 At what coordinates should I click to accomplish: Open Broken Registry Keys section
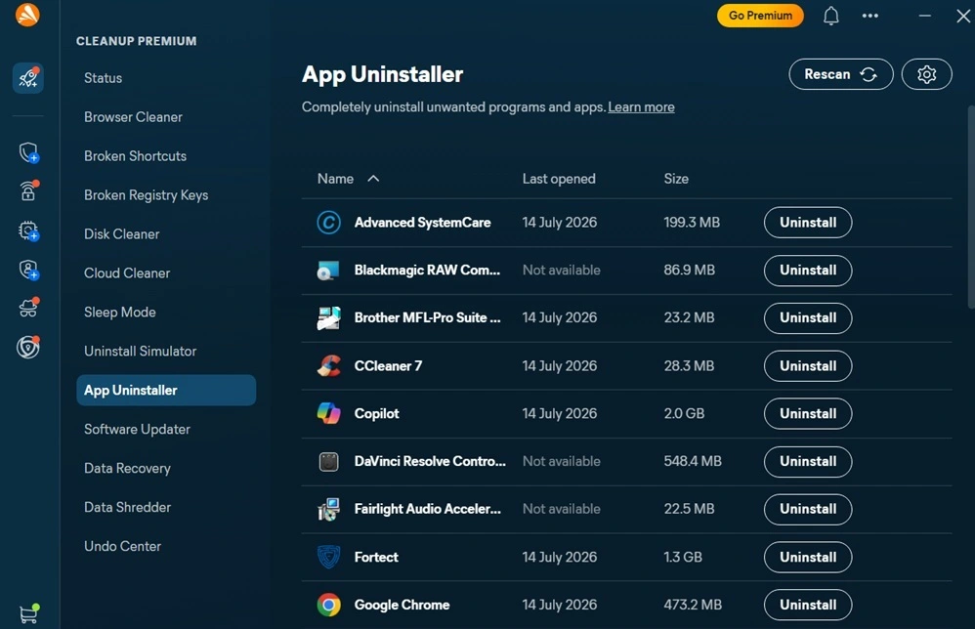pyautogui.click(x=147, y=195)
